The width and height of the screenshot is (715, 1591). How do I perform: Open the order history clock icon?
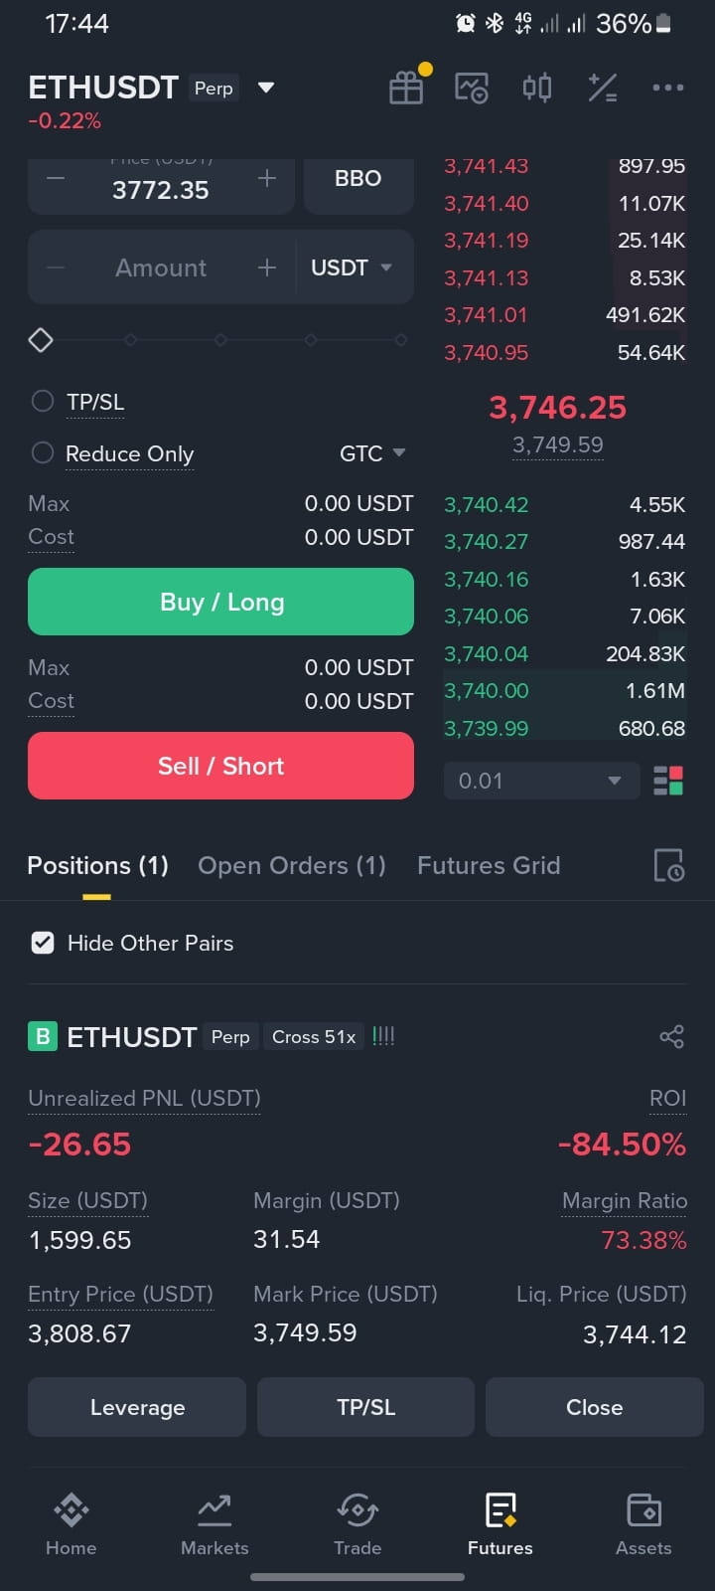[668, 865]
